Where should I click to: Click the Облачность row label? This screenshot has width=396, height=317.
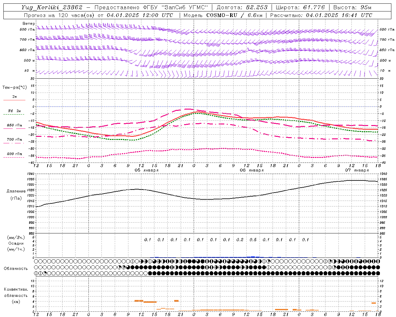pyautogui.click(x=16, y=269)
